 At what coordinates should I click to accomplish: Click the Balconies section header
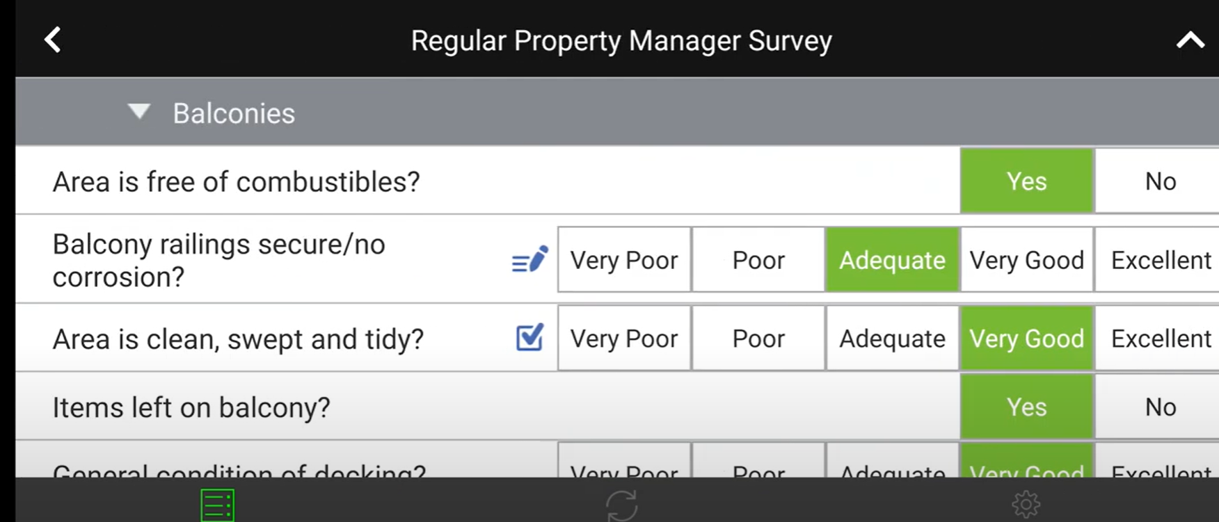234,112
